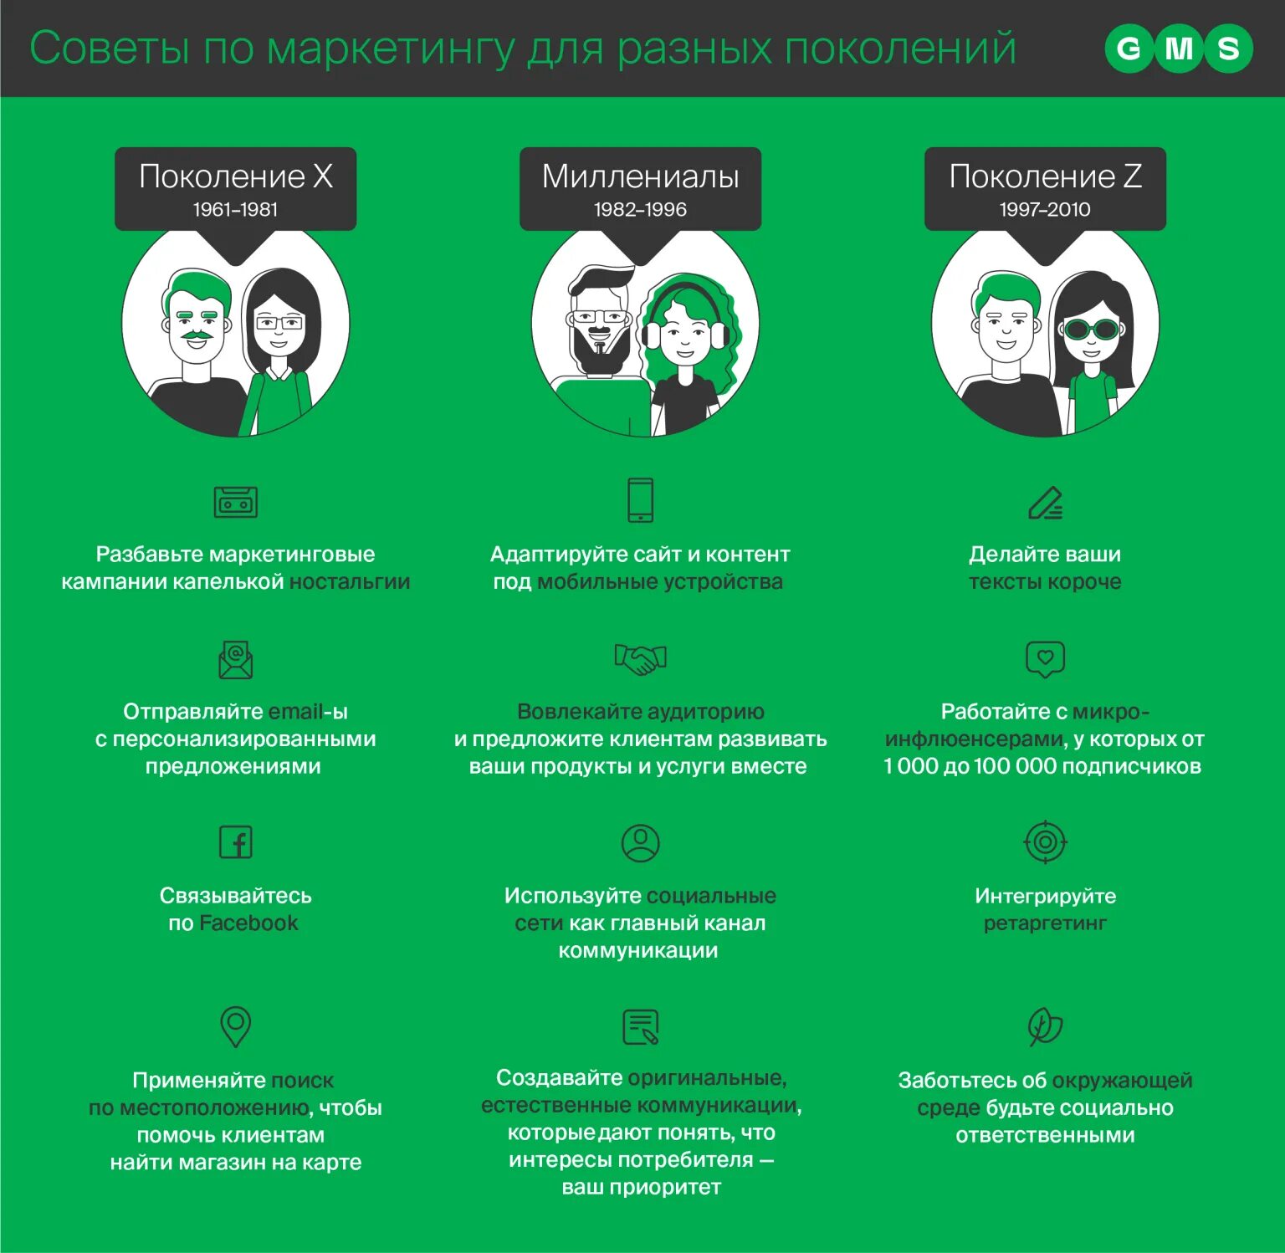Click the retargeting target icon
Screen dimensions: 1285x1253
pos(1045,842)
